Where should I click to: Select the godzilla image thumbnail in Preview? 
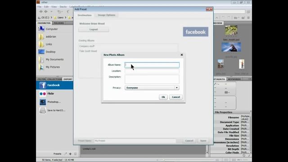tap(231, 47)
